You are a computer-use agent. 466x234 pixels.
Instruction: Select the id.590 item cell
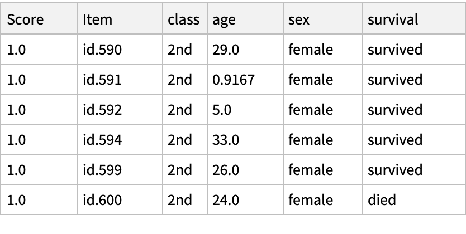[102, 50]
